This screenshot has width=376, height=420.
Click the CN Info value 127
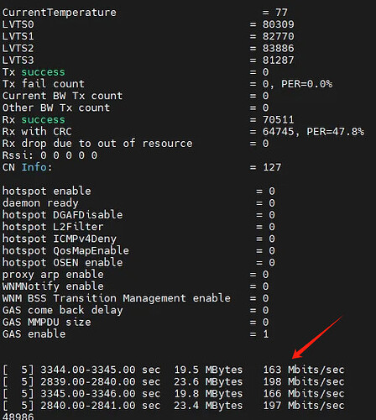[272, 167]
